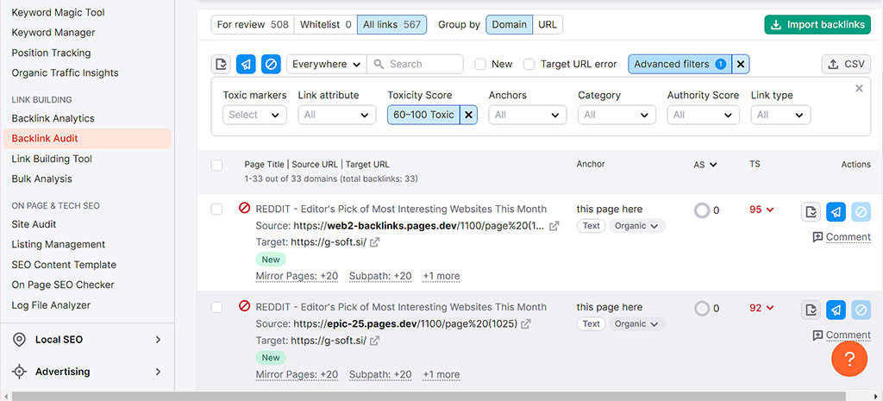The height and width of the screenshot is (401, 883).
Task: Check the epic-25.pages.dev row checkbox
Action: (216, 307)
